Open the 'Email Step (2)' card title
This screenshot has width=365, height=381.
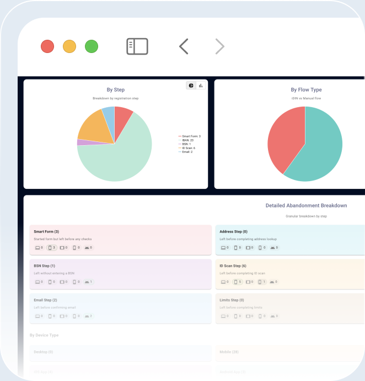45,300
